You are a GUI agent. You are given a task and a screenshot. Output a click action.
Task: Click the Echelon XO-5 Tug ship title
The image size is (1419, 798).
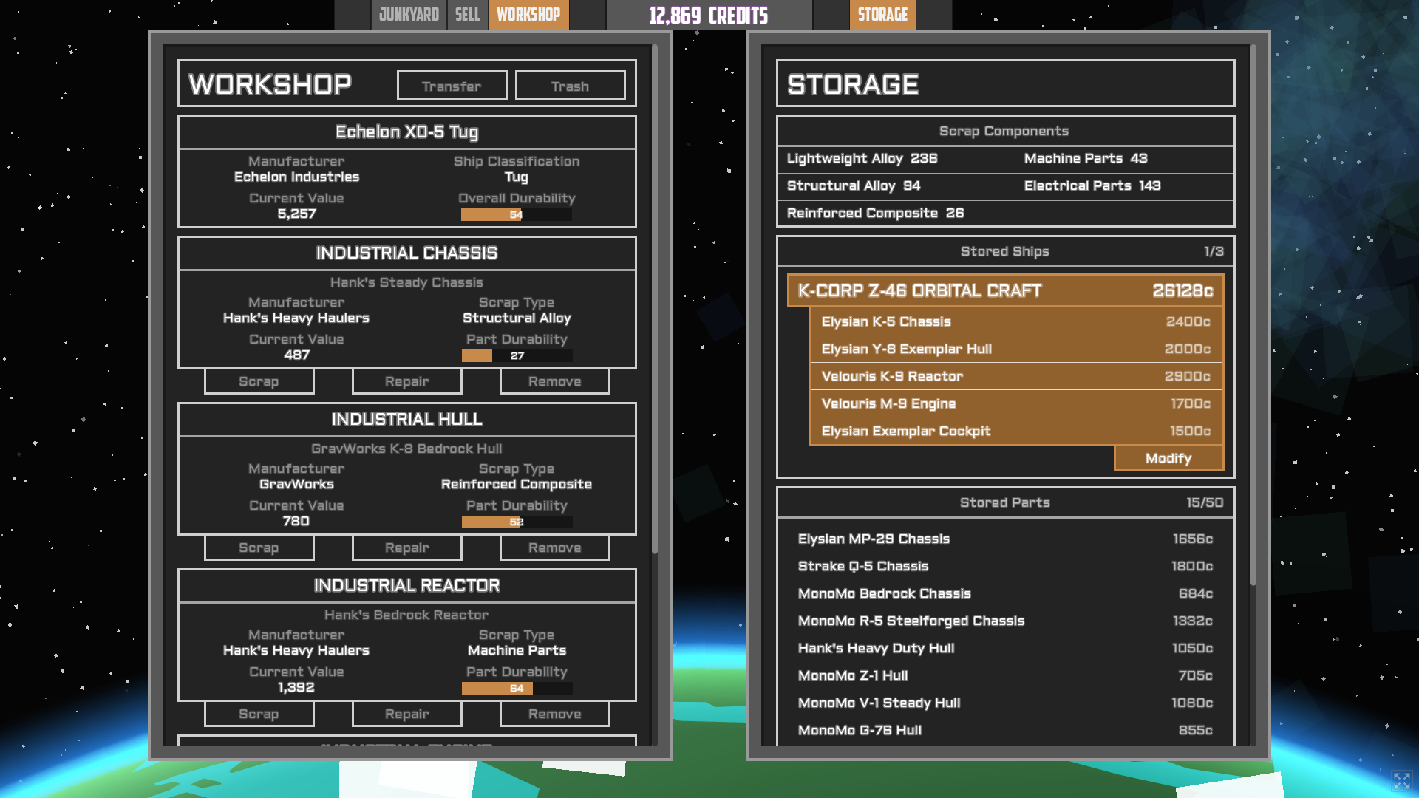[x=407, y=132]
